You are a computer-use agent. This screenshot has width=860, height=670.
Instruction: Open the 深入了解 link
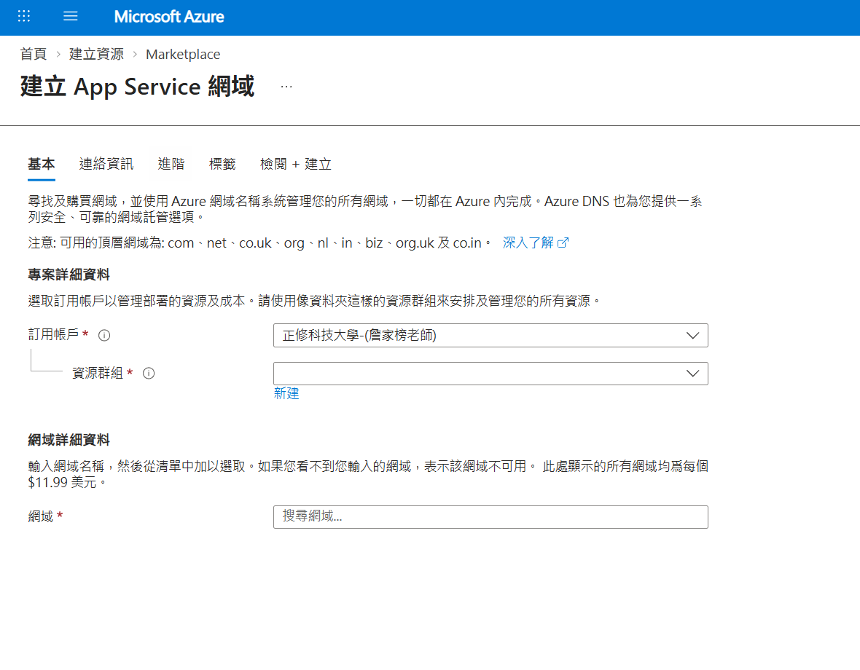point(528,243)
